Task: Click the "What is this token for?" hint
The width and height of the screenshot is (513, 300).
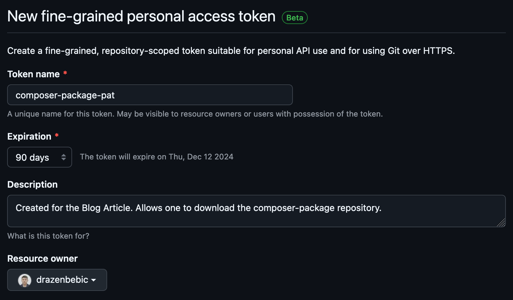Action: click(48, 236)
